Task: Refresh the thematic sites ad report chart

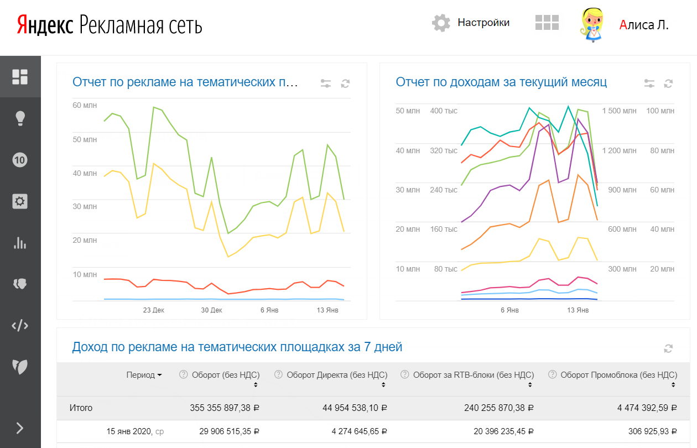Action: (x=345, y=84)
